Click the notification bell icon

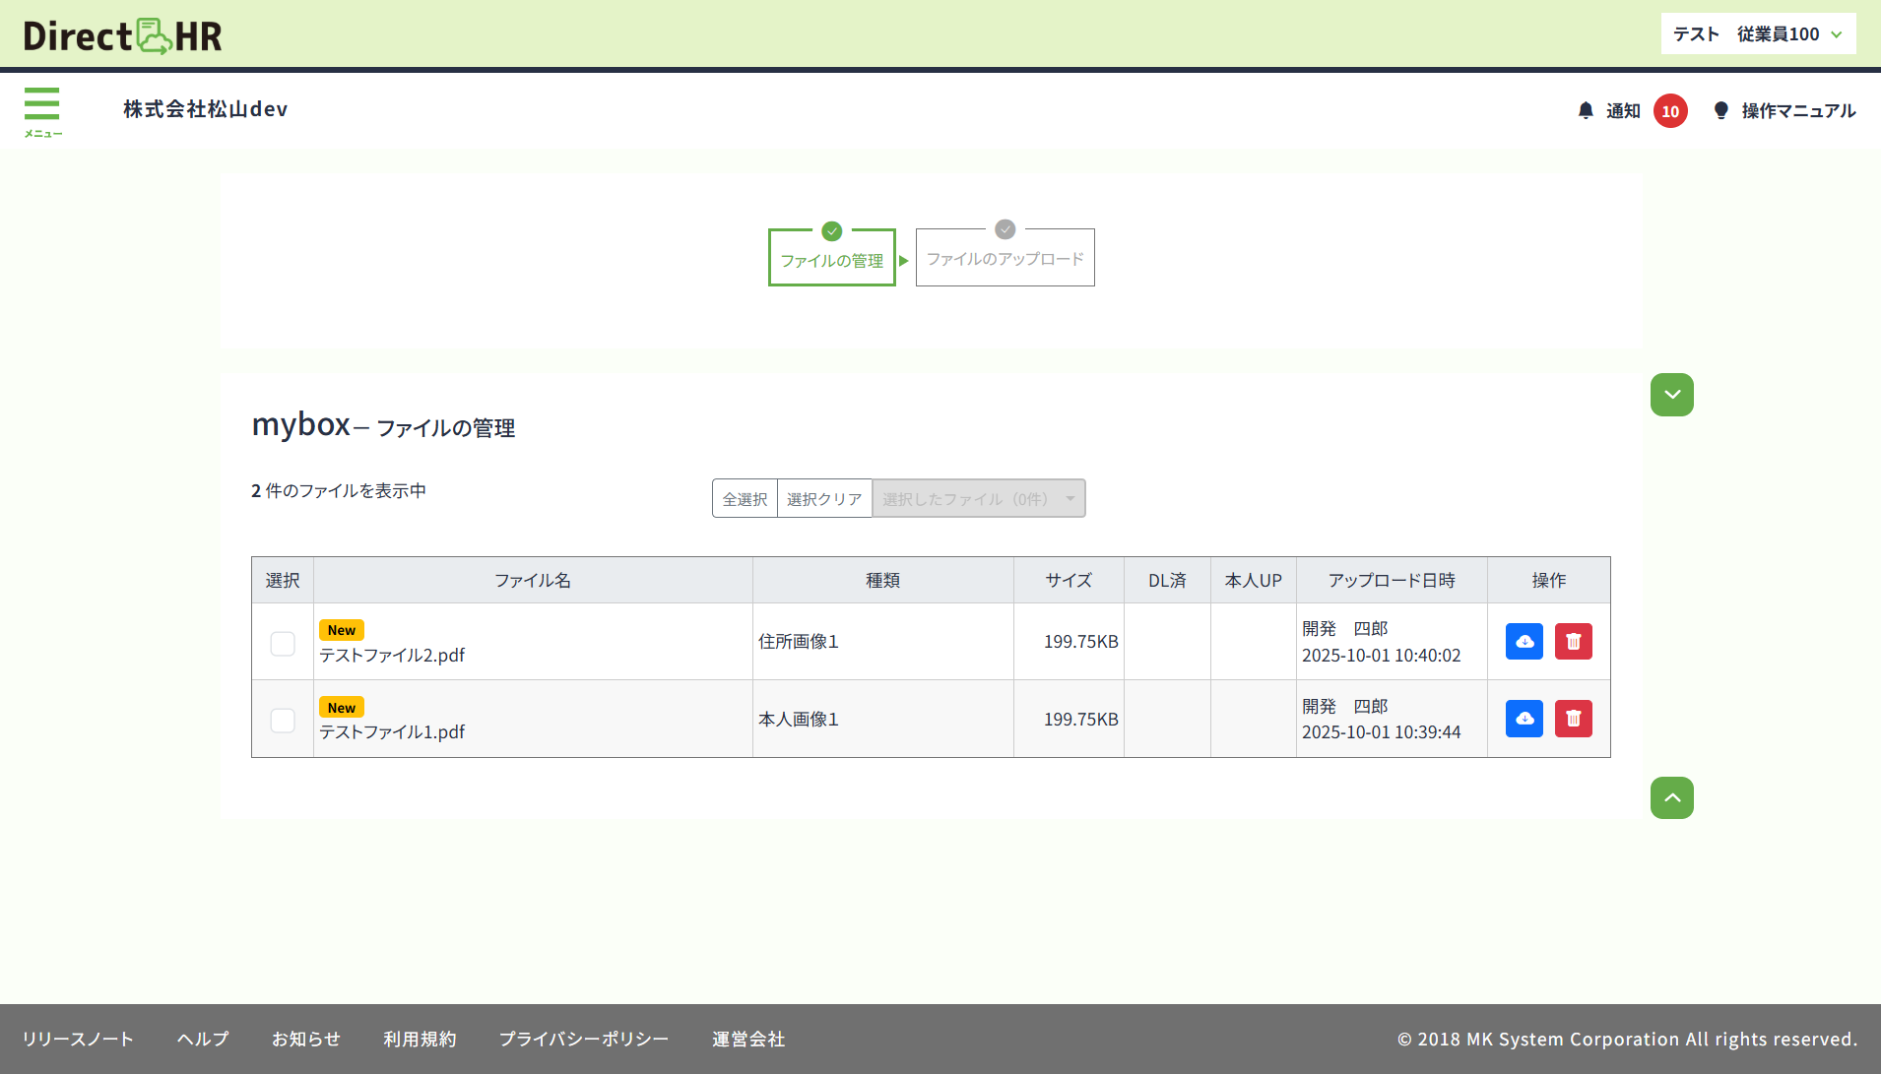click(1586, 111)
